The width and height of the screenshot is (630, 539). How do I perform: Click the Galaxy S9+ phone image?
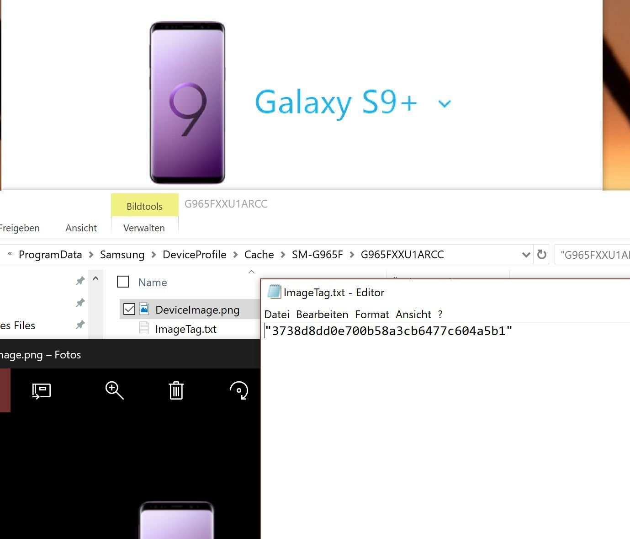pos(187,102)
